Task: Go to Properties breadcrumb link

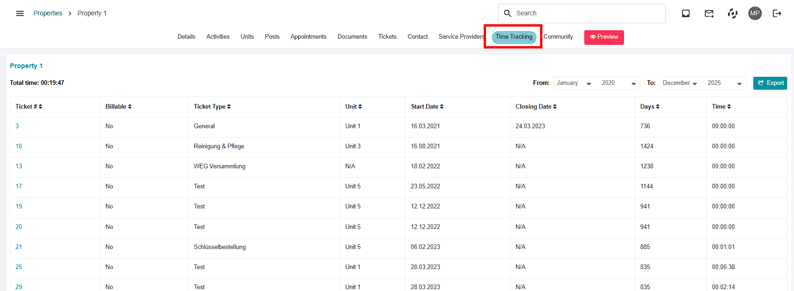Action: pos(48,14)
